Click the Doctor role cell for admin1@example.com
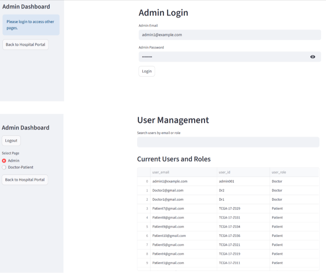The height and width of the screenshot is (274, 326). (294, 181)
